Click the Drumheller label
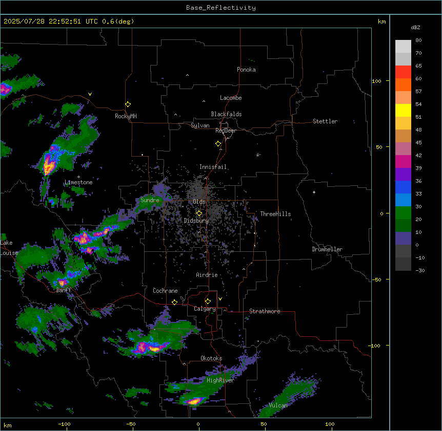 [327, 249]
